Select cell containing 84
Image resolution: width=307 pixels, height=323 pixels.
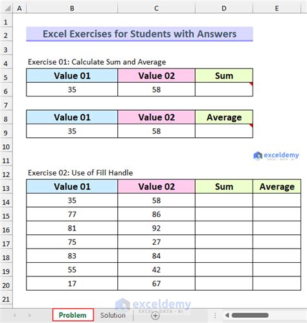click(x=156, y=256)
